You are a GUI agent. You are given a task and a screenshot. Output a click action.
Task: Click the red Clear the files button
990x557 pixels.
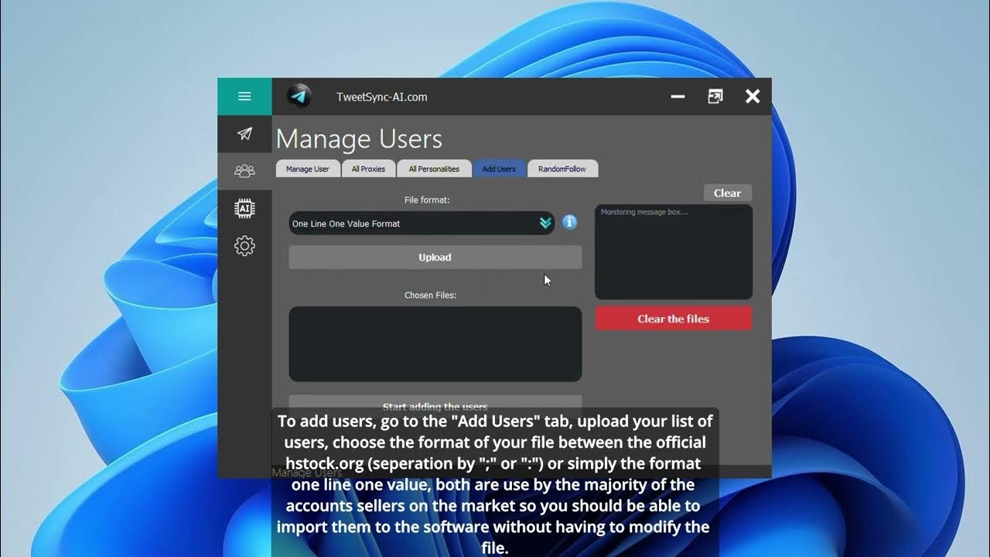point(672,318)
